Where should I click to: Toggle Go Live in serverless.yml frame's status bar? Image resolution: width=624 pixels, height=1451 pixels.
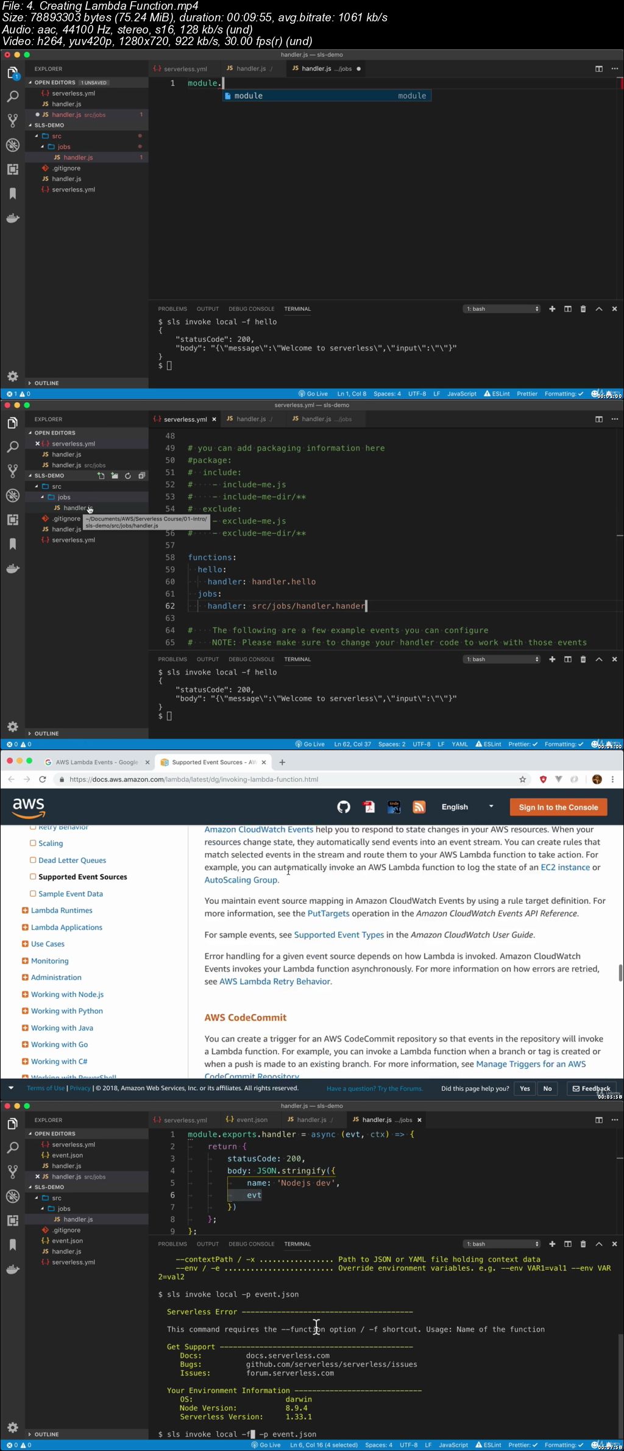coord(310,744)
